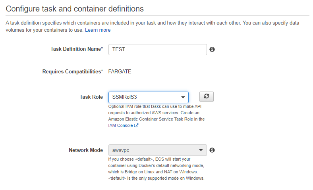Click the Network Mode help description text
Image resolution: width=313 pixels, height=190 pixels.
[156, 169]
